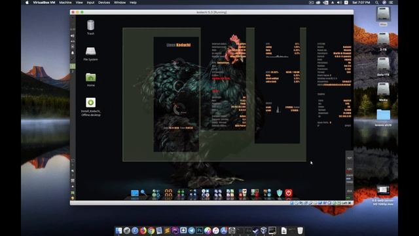The height and width of the screenshot is (236, 419).
Task: Open the VirtualBox VM application menu
Action: click(x=44, y=3)
